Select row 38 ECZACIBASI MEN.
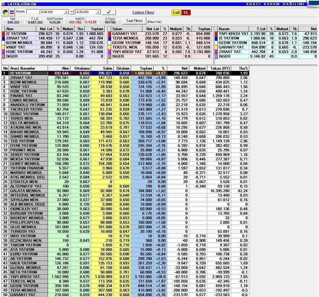Image resolution: width=319 pixels, height=297 pixels. pyautogui.click(x=125, y=241)
